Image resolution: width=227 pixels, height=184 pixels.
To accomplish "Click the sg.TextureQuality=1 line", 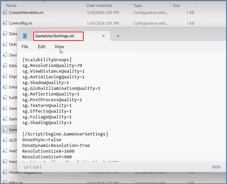I will [x=47, y=106].
